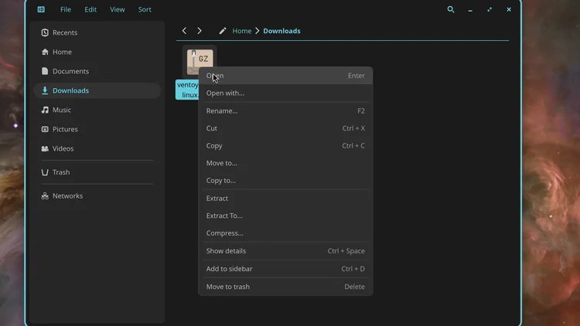Close the file manager window

[x=509, y=9]
